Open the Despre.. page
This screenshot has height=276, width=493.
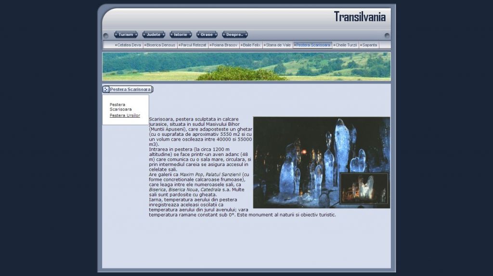235,35
